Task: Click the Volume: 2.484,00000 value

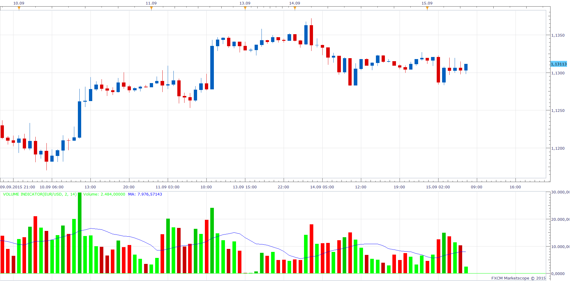Action: coord(104,194)
